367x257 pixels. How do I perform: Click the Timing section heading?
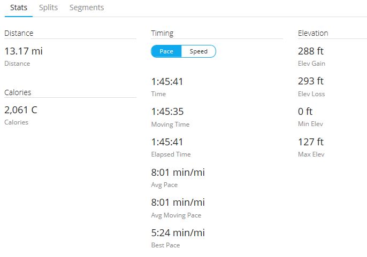pyautogui.click(x=162, y=33)
